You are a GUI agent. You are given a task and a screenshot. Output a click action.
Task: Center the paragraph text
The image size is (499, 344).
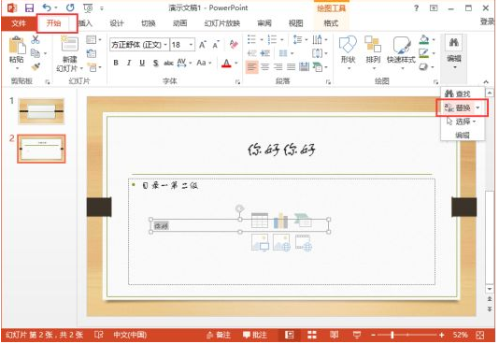point(265,66)
